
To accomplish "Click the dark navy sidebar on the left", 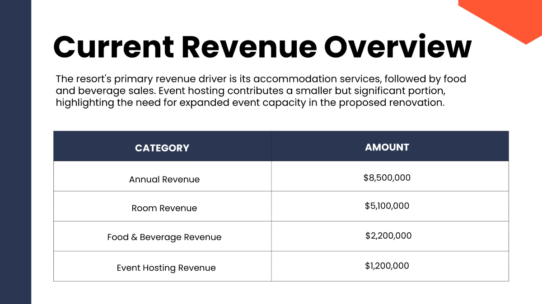I will (15, 152).
